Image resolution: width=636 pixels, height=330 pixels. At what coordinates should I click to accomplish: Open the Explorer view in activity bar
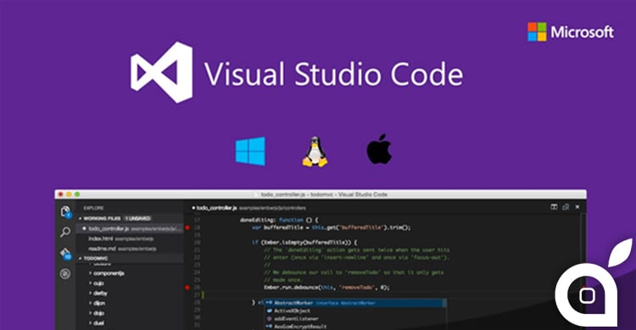coord(65,211)
